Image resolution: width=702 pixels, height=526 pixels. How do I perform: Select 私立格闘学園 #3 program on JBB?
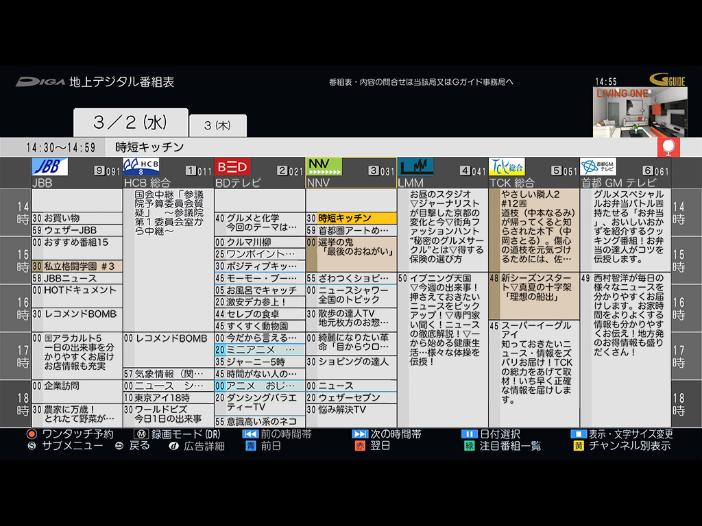[77, 266]
